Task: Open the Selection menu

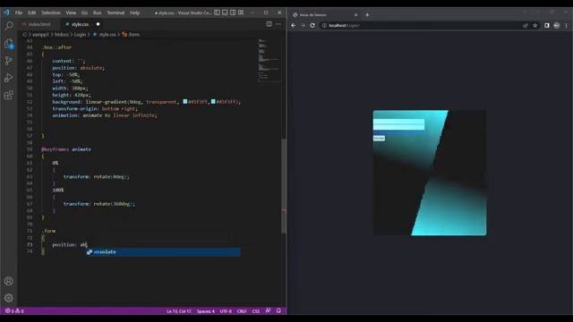Action: [x=51, y=13]
